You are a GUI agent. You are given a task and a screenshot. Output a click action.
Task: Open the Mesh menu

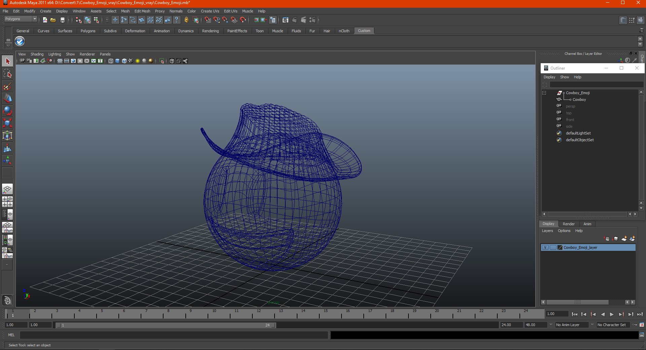125,11
